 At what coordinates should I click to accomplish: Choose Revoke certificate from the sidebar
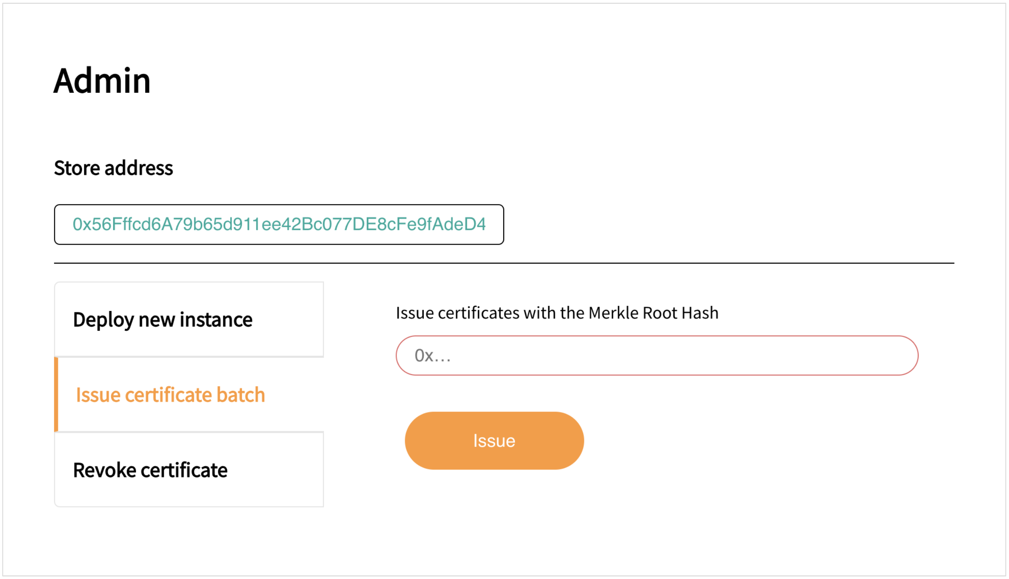click(x=151, y=470)
